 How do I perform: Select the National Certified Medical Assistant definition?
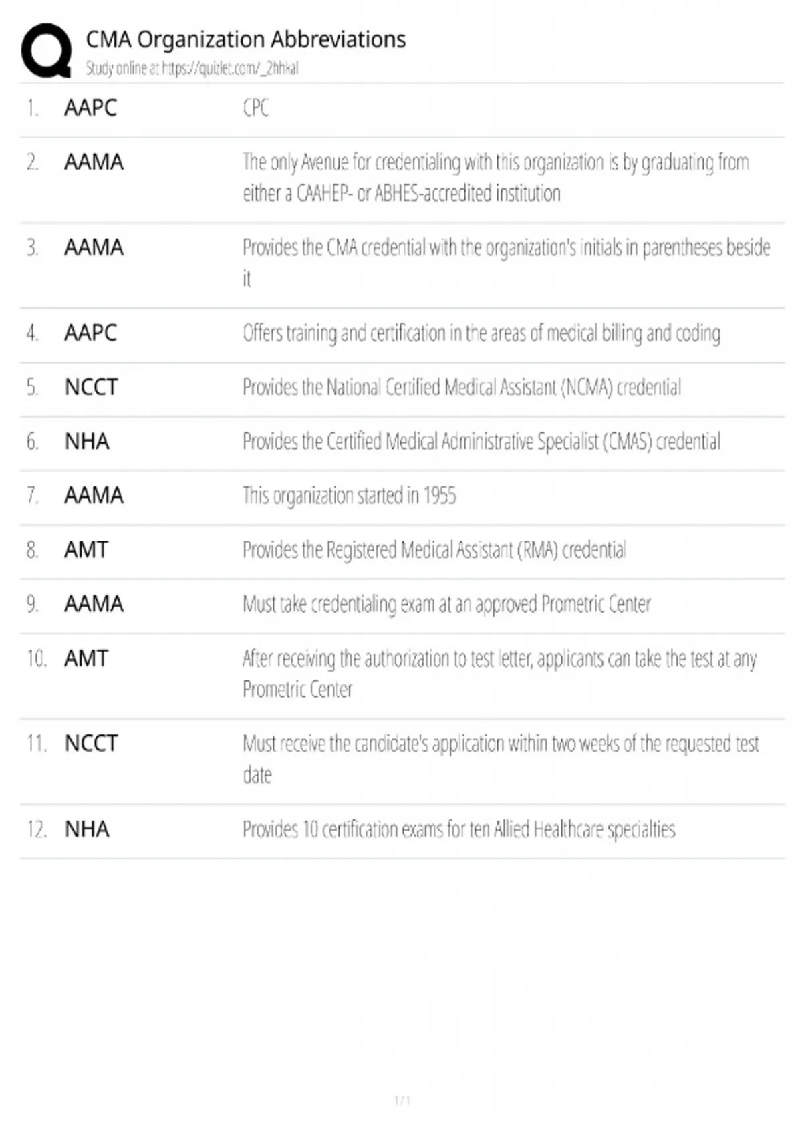461,387
